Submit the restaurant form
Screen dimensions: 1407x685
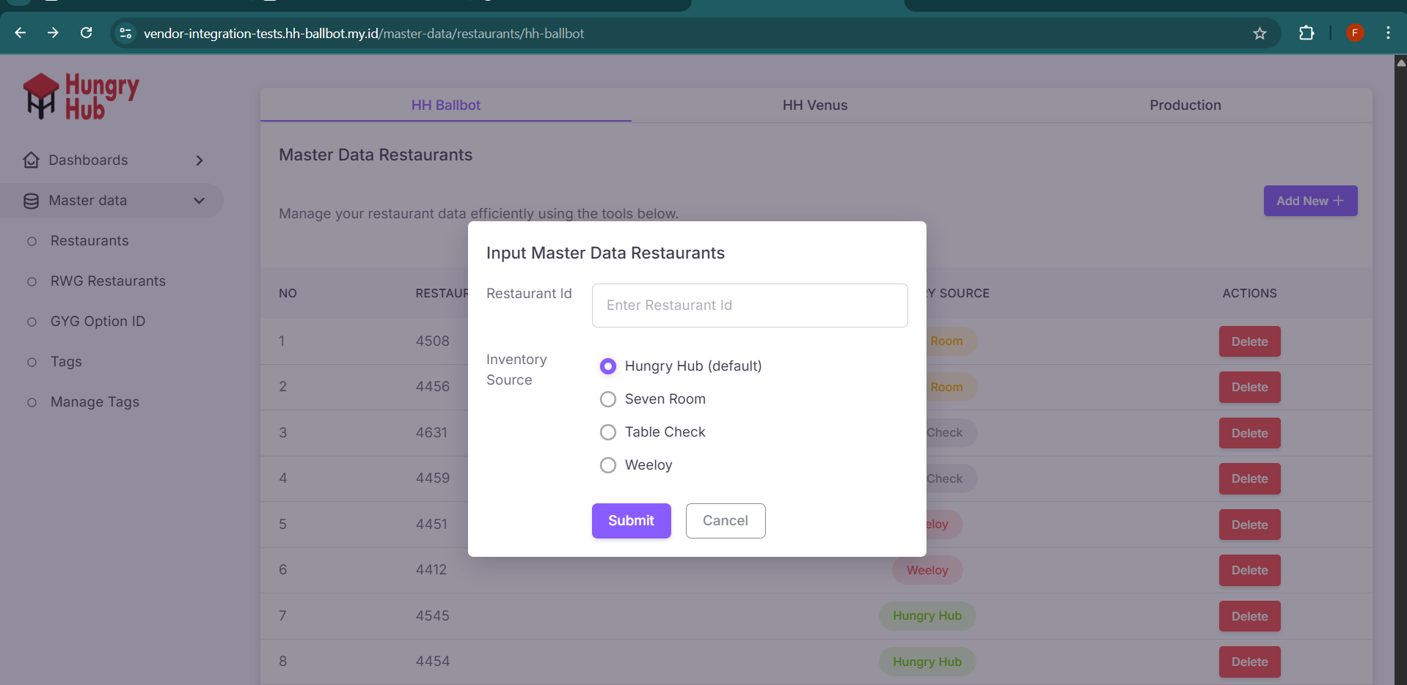(631, 521)
